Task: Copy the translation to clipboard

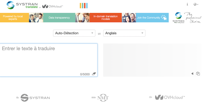Action: coord(198,73)
